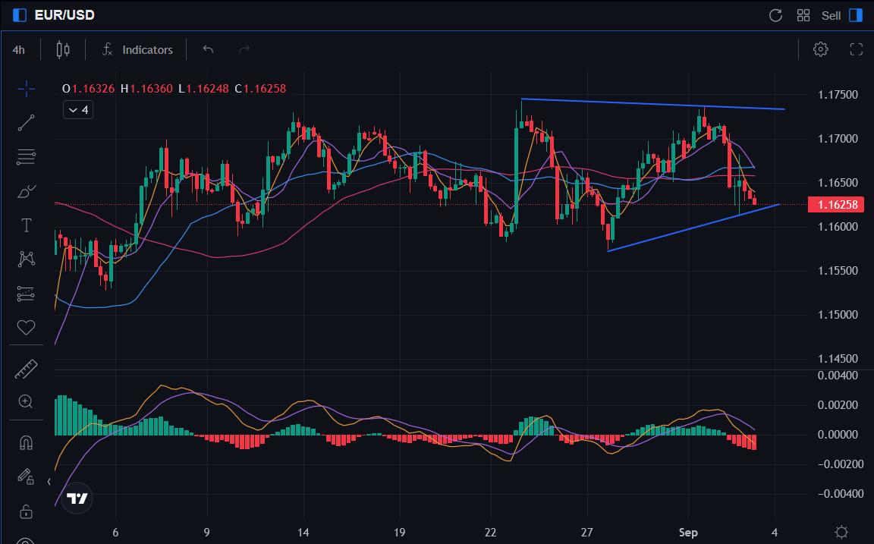Click the Sell button
Image resolution: width=874 pixels, height=544 pixels.
pos(831,16)
